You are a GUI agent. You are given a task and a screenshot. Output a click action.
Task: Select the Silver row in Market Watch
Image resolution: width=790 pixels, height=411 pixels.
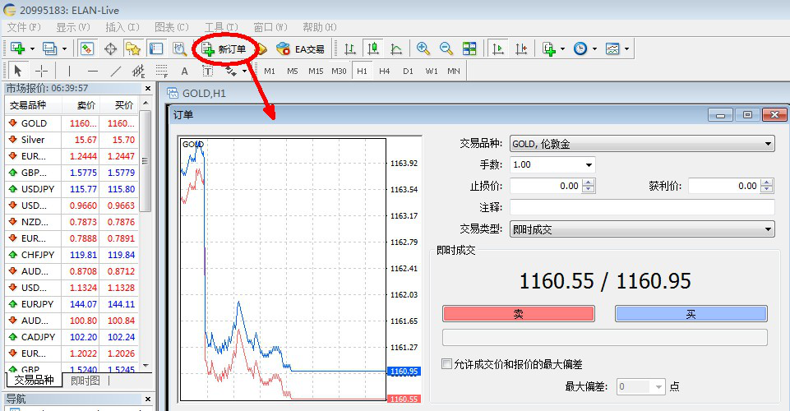pyautogui.click(x=71, y=140)
